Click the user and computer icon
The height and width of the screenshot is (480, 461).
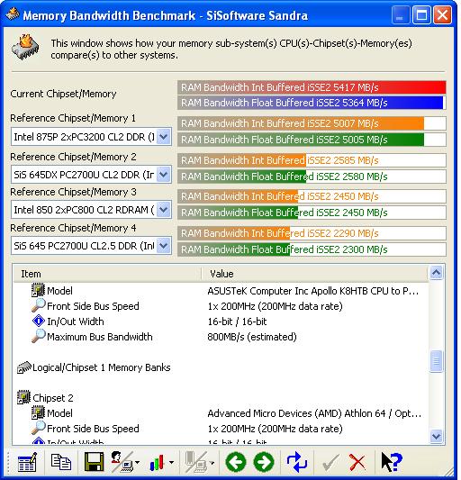click(x=122, y=462)
